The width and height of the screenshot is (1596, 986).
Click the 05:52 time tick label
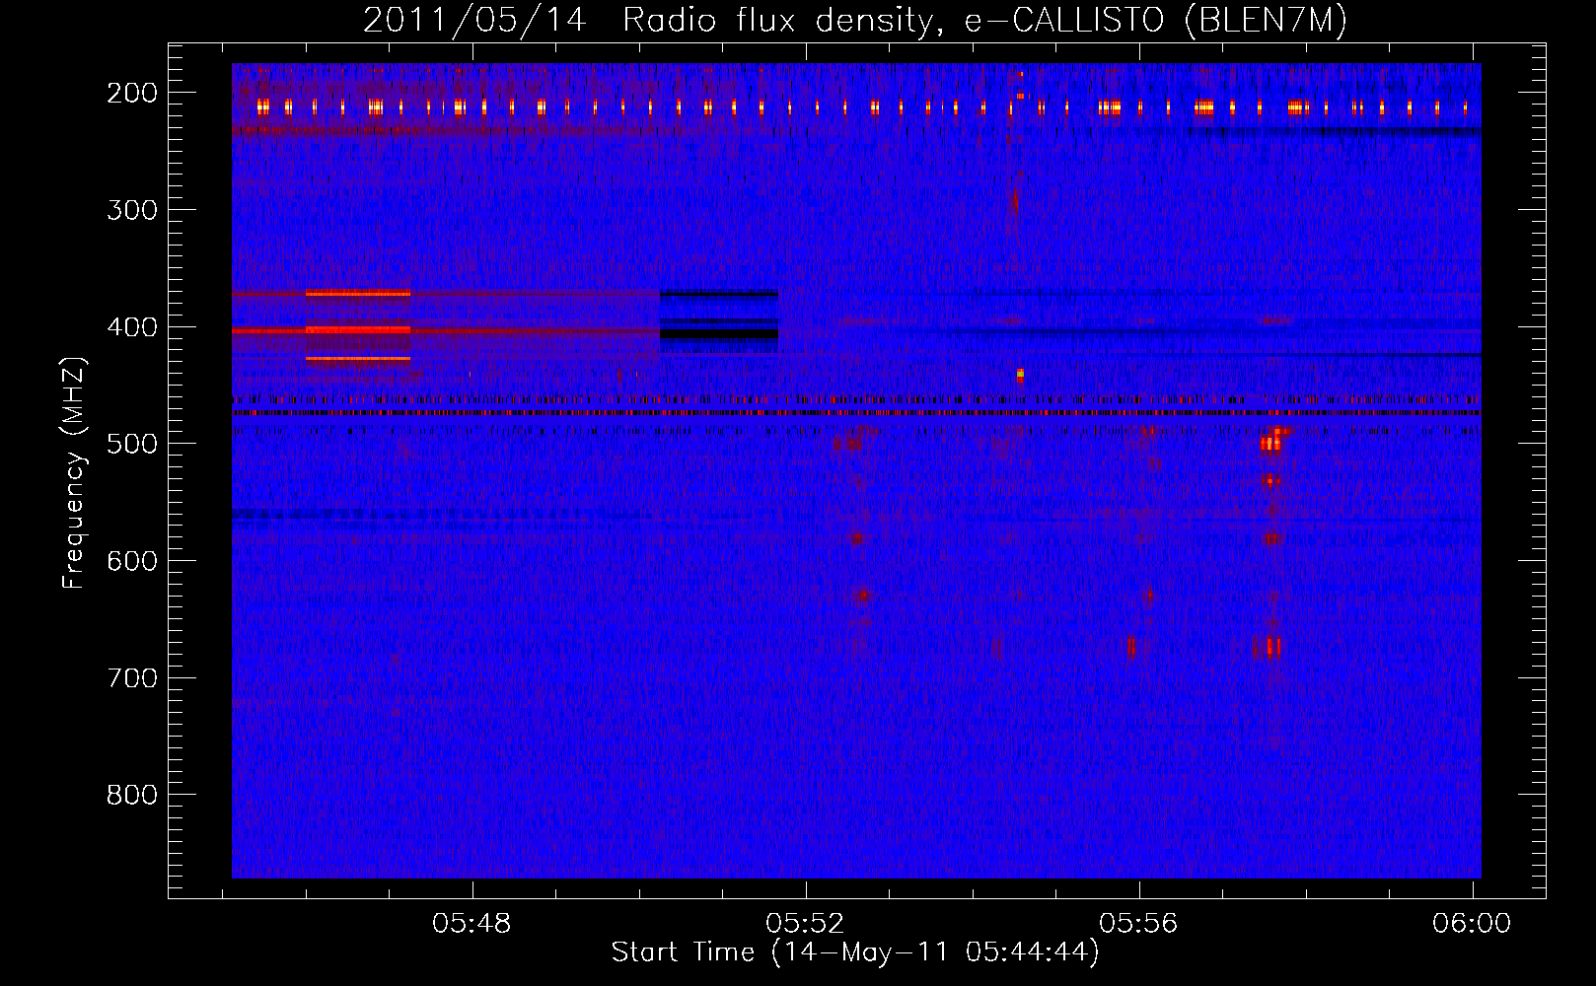tap(806, 923)
